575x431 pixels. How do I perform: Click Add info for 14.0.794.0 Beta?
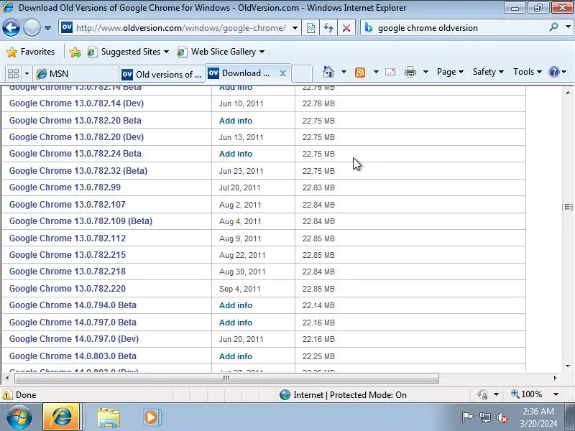click(x=236, y=305)
